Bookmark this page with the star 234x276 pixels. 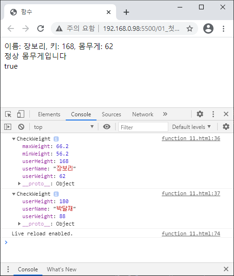[x=190, y=28]
